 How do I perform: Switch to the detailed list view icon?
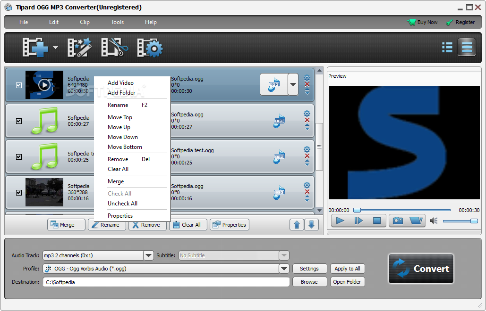click(467, 47)
